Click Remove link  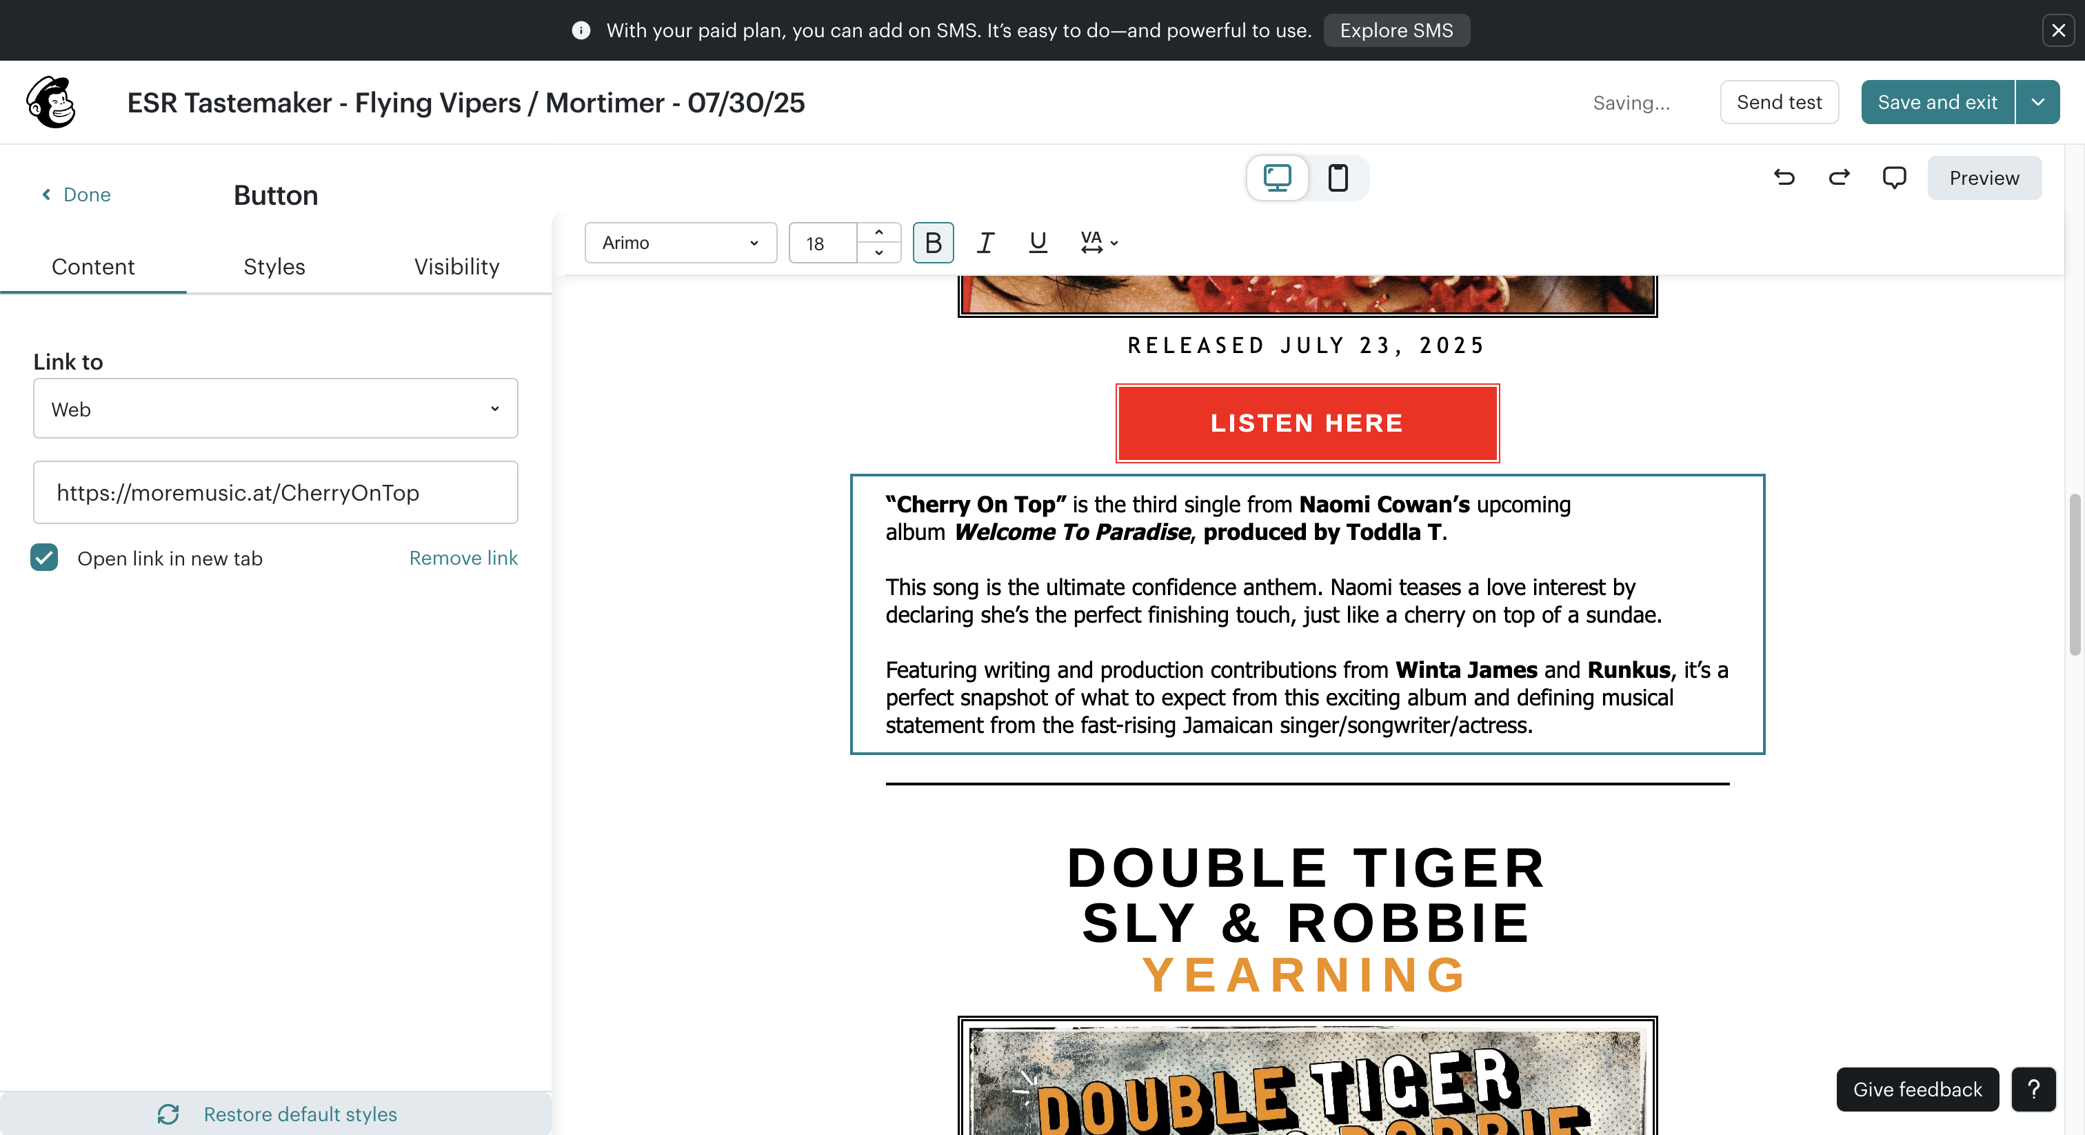click(x=463, y=558)
